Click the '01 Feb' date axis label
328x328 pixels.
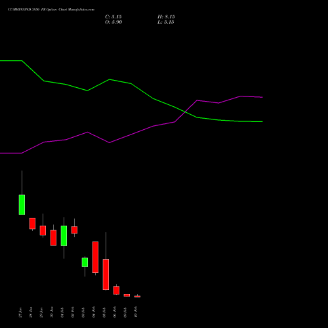(x=62, y=312)
